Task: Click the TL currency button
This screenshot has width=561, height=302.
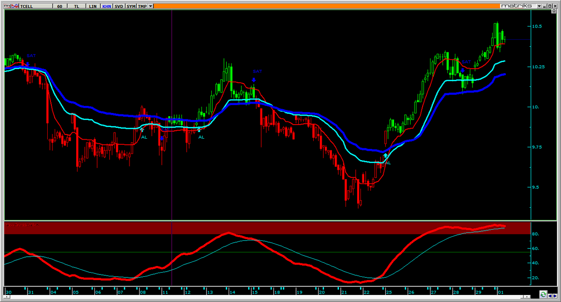Action: [x=77, y=6]
